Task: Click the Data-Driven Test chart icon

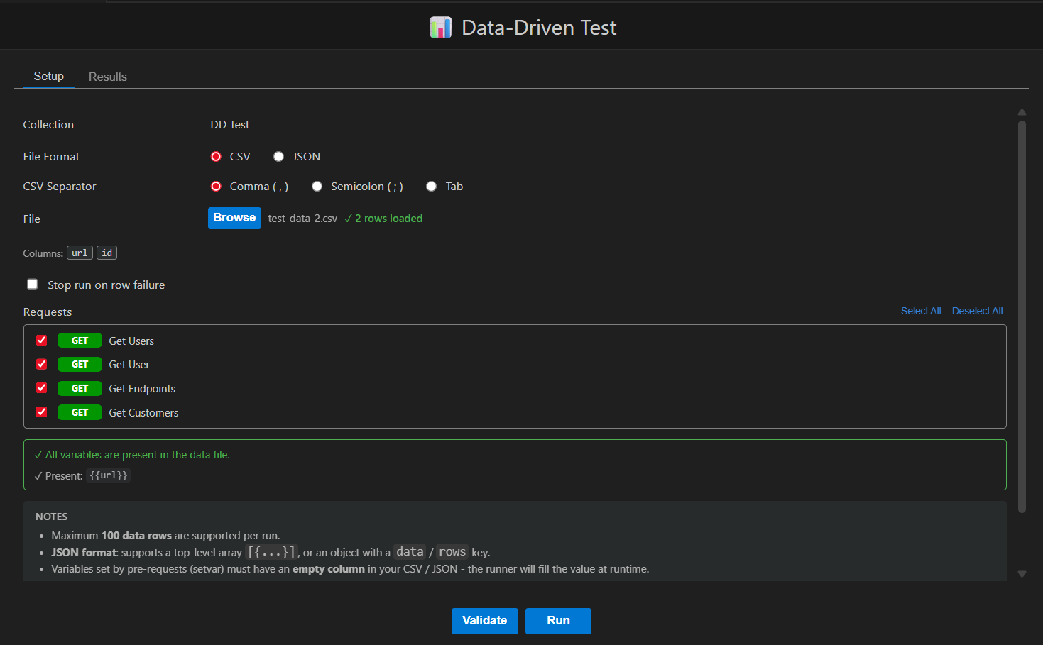Action: pyautogui.click(x=441, y=28)
